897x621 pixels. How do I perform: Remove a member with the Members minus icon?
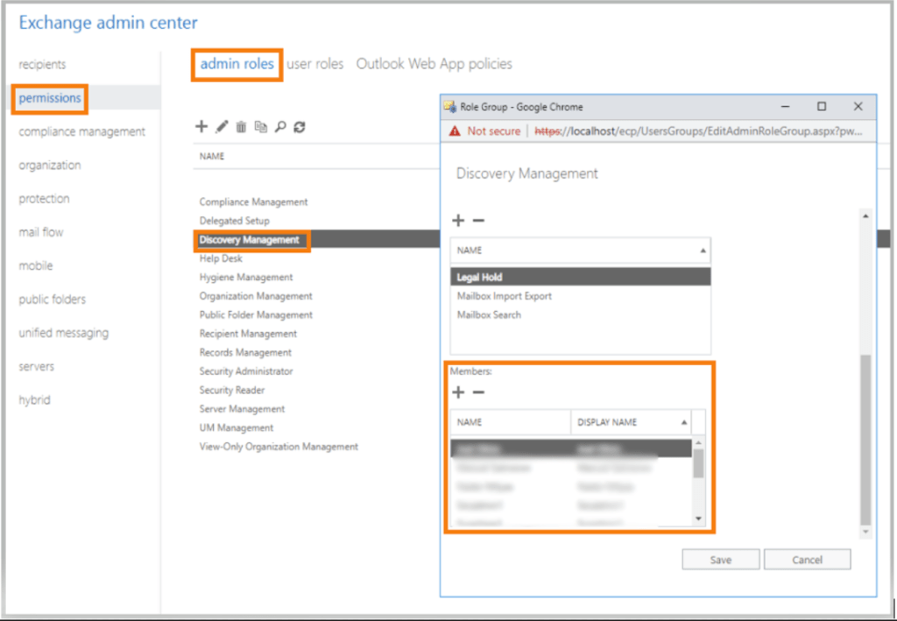[479, 392]
